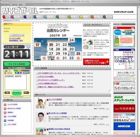Open the きょうから英会話 topic link

pos(55,100)
